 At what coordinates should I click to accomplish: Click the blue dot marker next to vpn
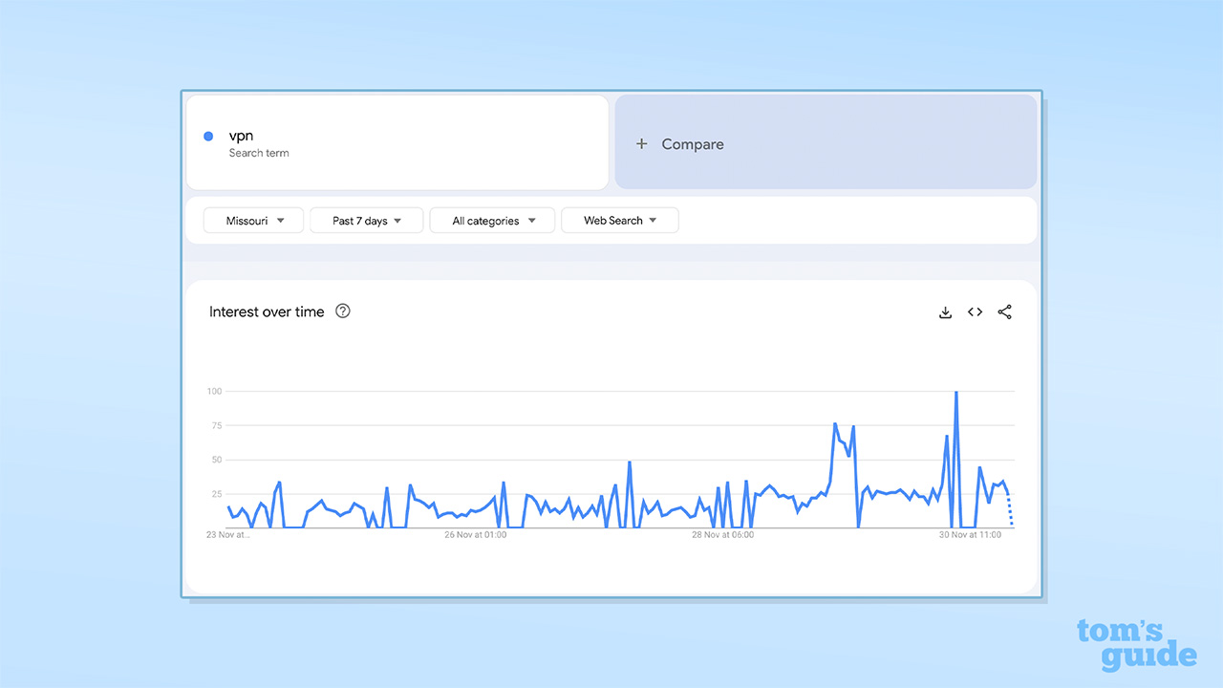pyautogui.click(x=208, y=136)
